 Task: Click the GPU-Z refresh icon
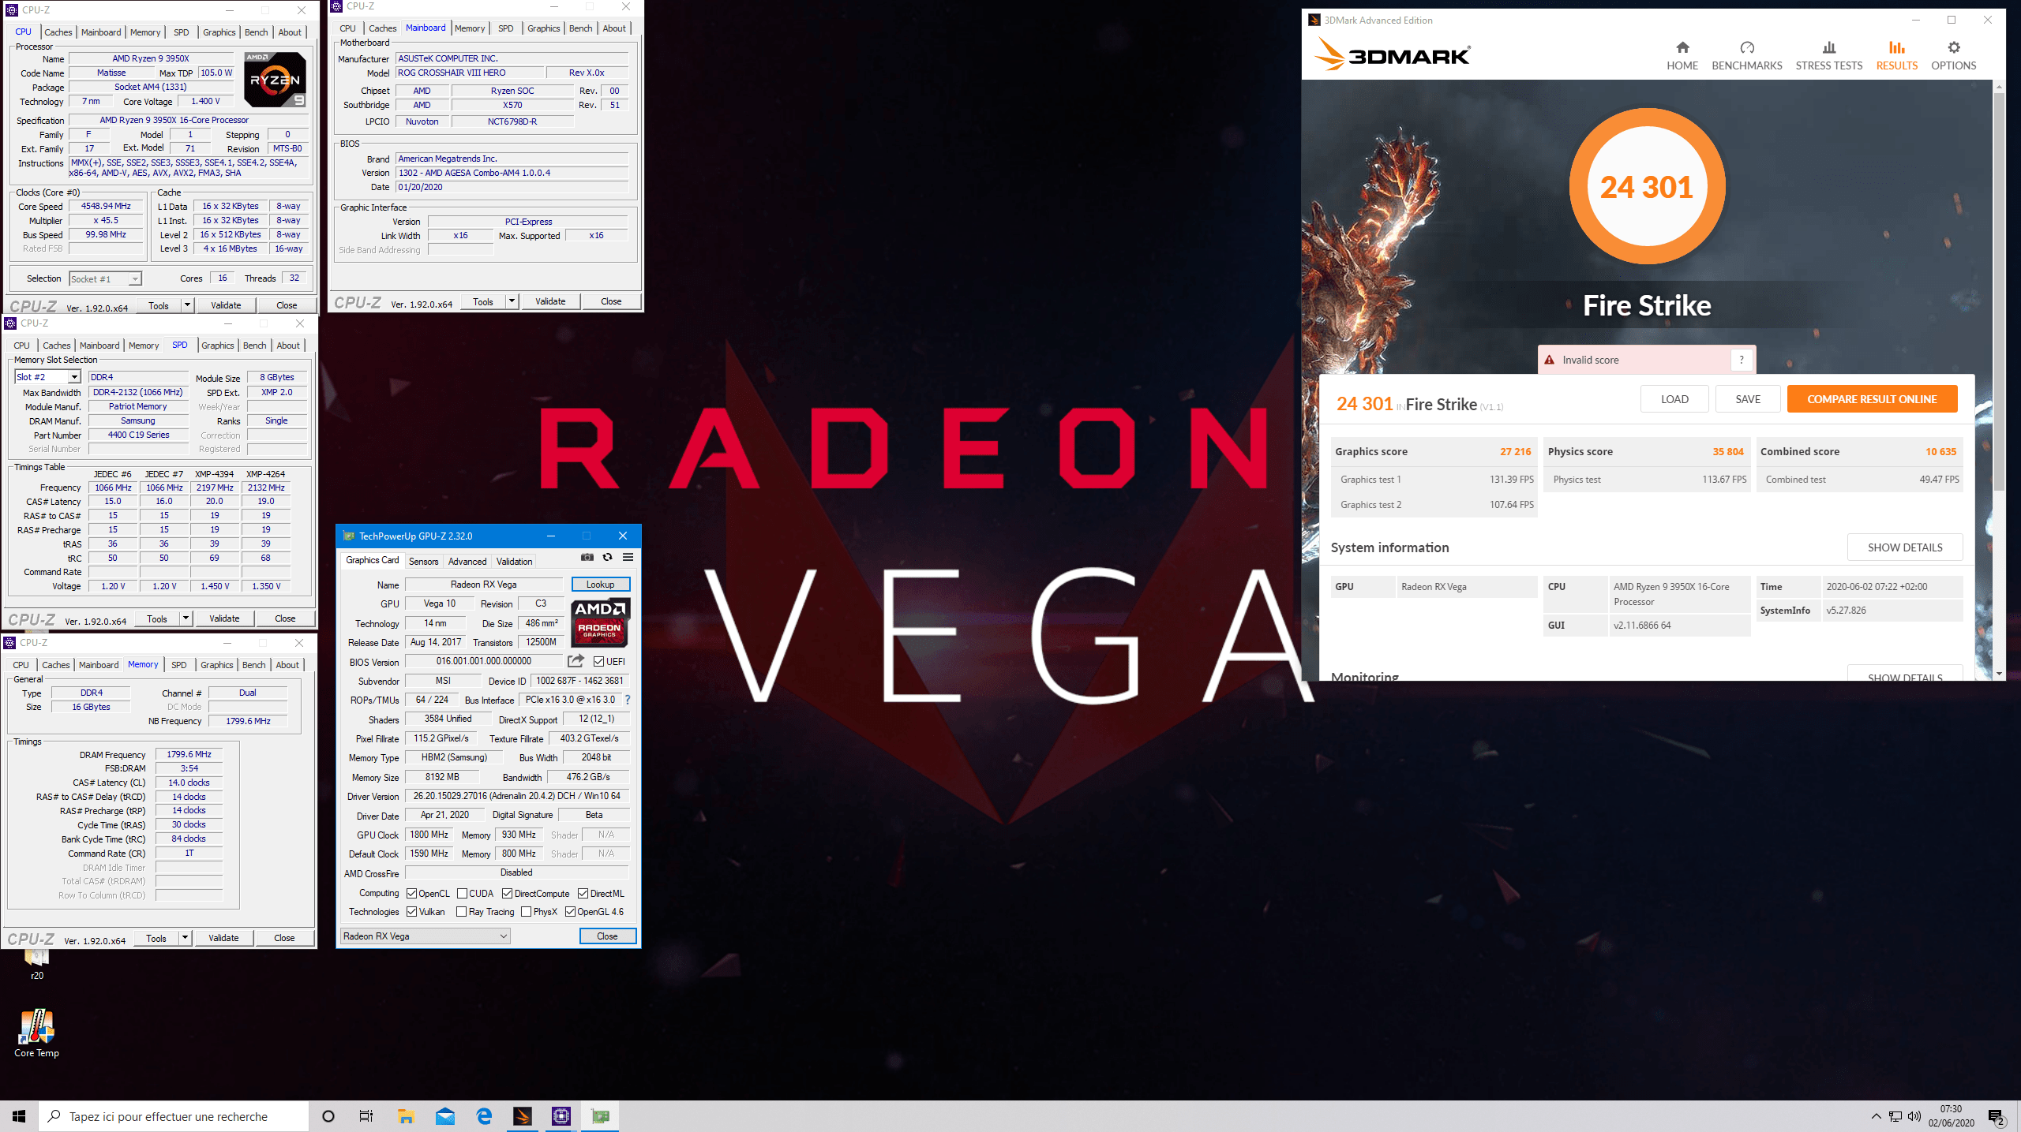point(607,557)
